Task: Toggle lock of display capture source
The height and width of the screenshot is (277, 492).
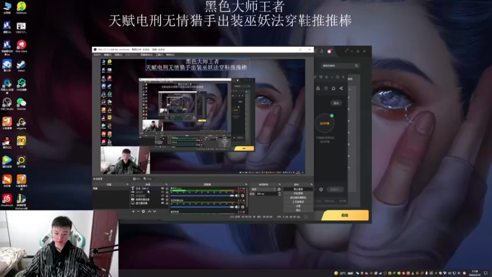Action: coord(167,203)
